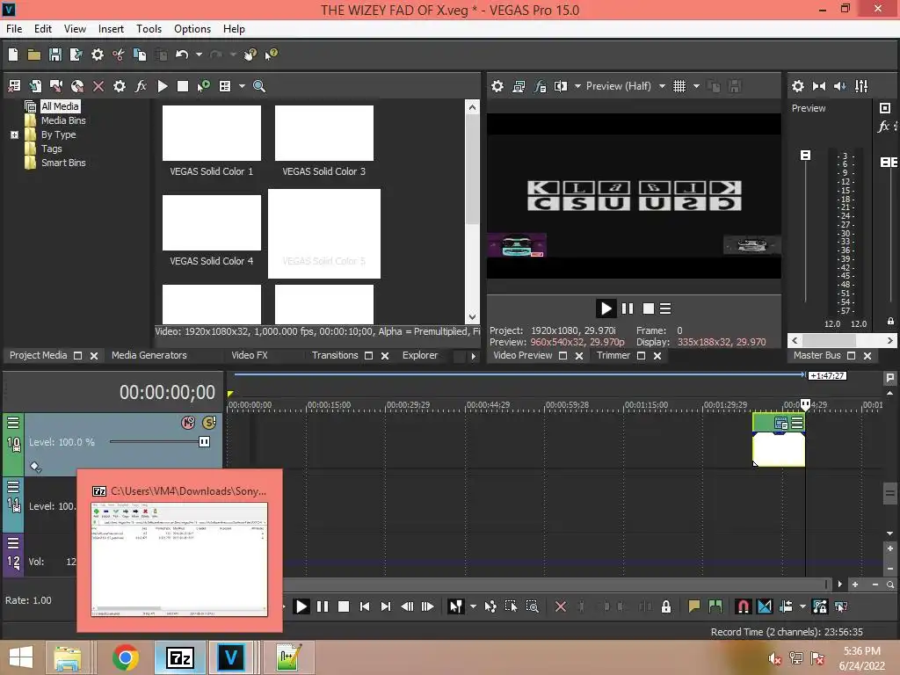Open the Preview (Half) quality dropdown

(662, 86)
